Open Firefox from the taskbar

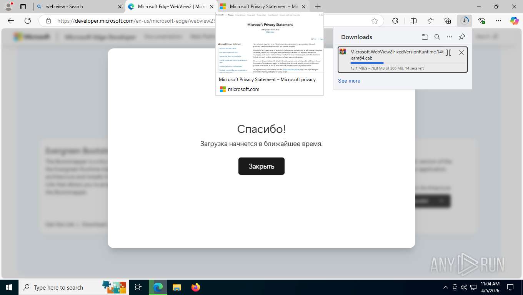click(196, 287)
